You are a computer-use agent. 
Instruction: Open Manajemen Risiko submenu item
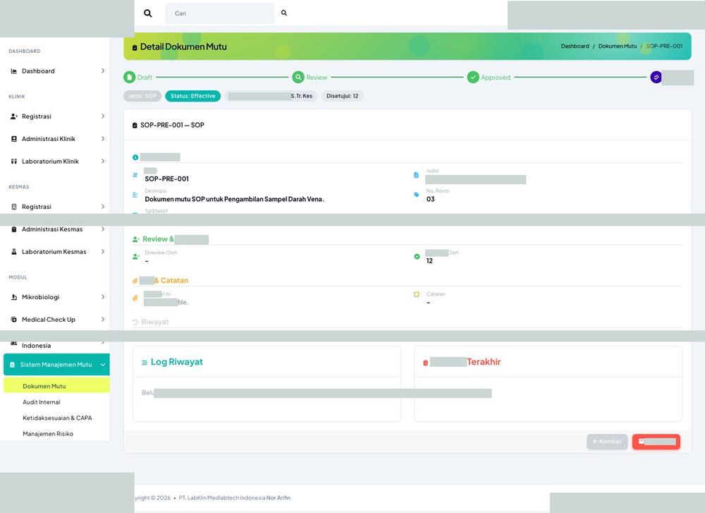click(x=48, y=434)
